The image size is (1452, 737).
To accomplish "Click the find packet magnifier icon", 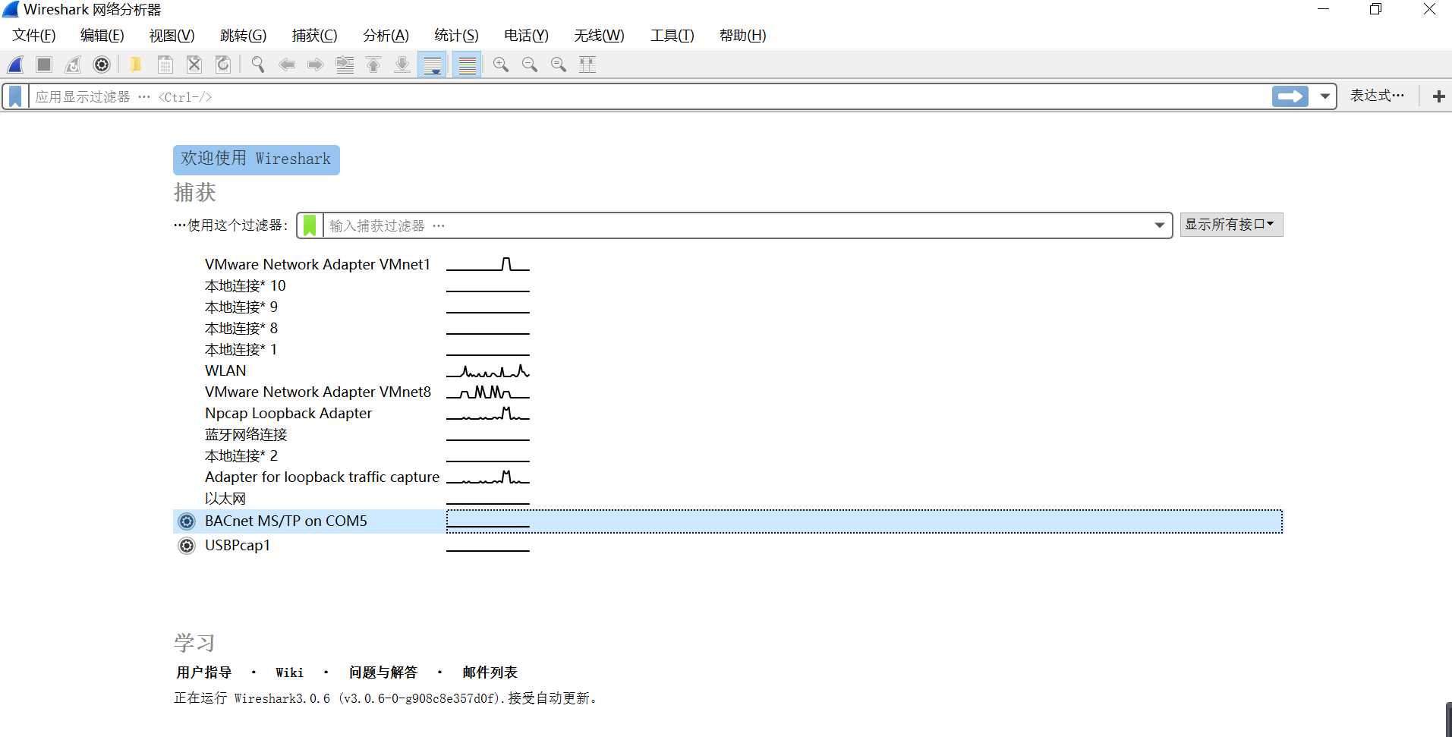I will point(258,65).
